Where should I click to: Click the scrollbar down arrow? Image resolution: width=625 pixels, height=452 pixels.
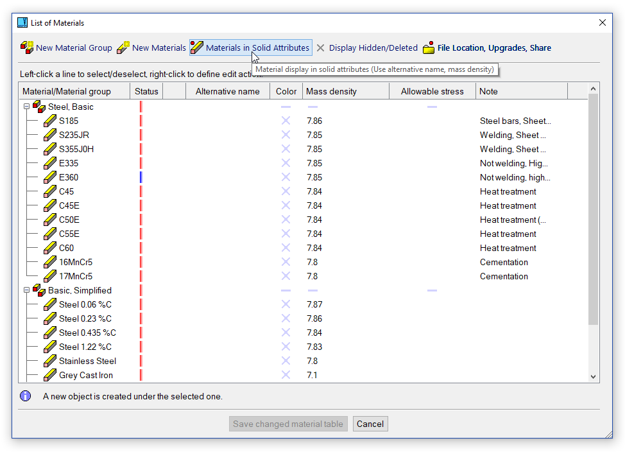593,377
